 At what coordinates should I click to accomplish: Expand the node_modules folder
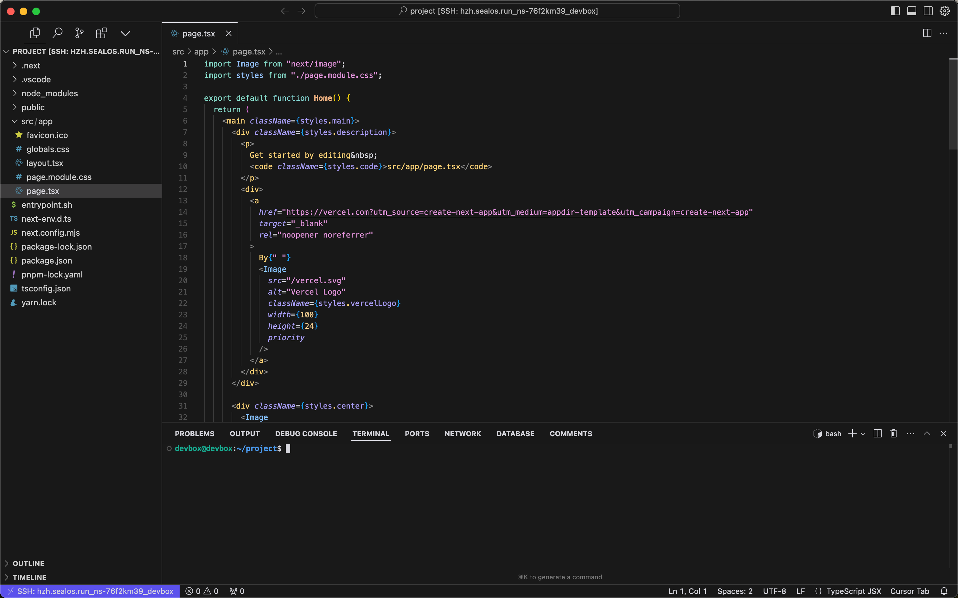click(49, 93)
